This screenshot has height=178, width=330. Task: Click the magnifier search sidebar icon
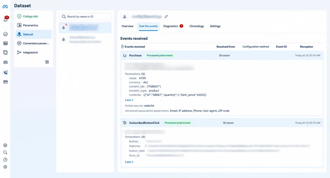pyautogui.click(x=5, y=153)
